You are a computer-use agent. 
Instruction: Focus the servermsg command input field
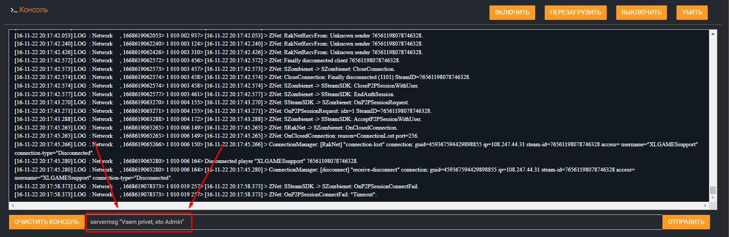[x=362, y=222]
